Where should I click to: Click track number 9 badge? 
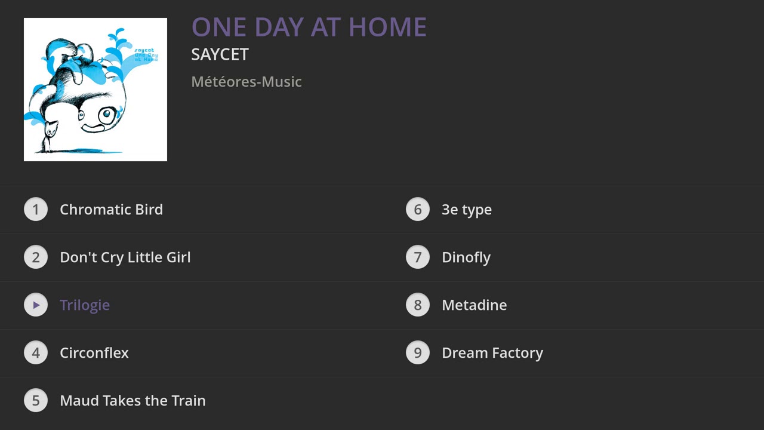[418, 353]
